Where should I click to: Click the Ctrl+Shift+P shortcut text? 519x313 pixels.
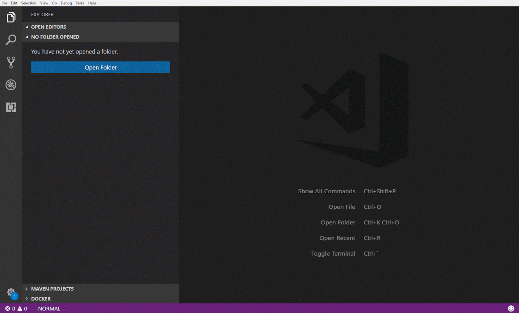(x=380, y=191)
